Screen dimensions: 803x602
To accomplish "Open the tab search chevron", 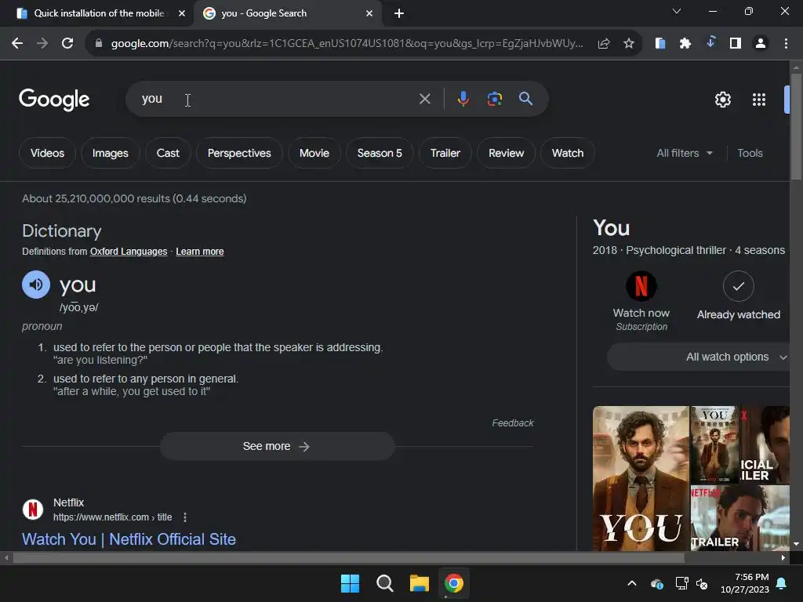I will point(677,11).
